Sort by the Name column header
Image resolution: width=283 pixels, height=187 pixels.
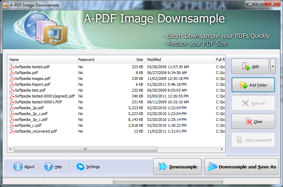(42, 60)
